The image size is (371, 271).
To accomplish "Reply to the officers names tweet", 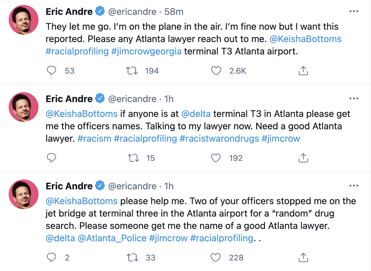I will pos(51,158).
